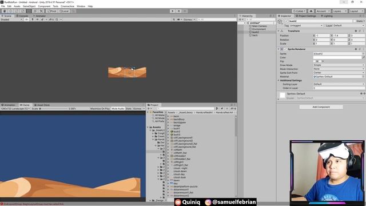Open the File menu
This screenshot has height=206, width=366.
[x=3, y=6]
